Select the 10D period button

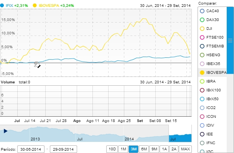click(x=112, y=149)
